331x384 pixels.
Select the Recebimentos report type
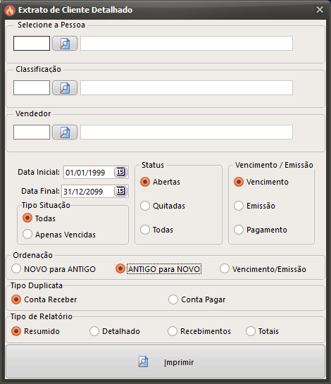pyautogui.click(x=199, y=331)
